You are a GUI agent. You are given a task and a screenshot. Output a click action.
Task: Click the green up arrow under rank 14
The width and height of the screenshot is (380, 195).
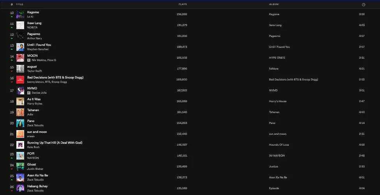12,60
